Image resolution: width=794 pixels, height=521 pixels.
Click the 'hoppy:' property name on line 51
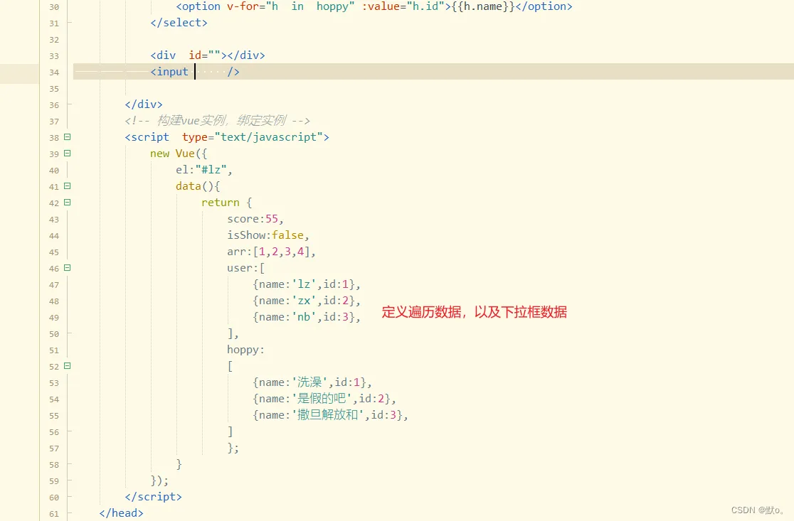pos(245,350)
